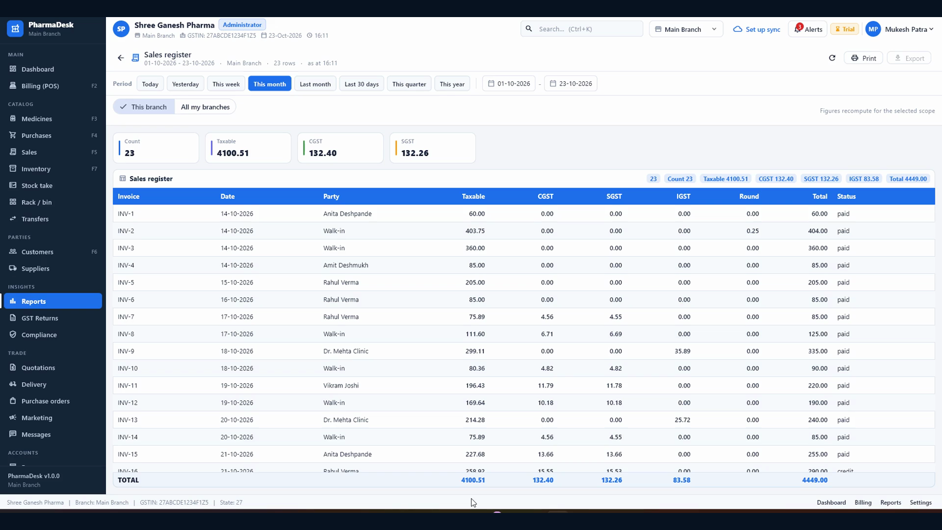This screenshot has height=530, width=942.
Task: Open Mukesh Patra user menu
Action: (900, 29)
